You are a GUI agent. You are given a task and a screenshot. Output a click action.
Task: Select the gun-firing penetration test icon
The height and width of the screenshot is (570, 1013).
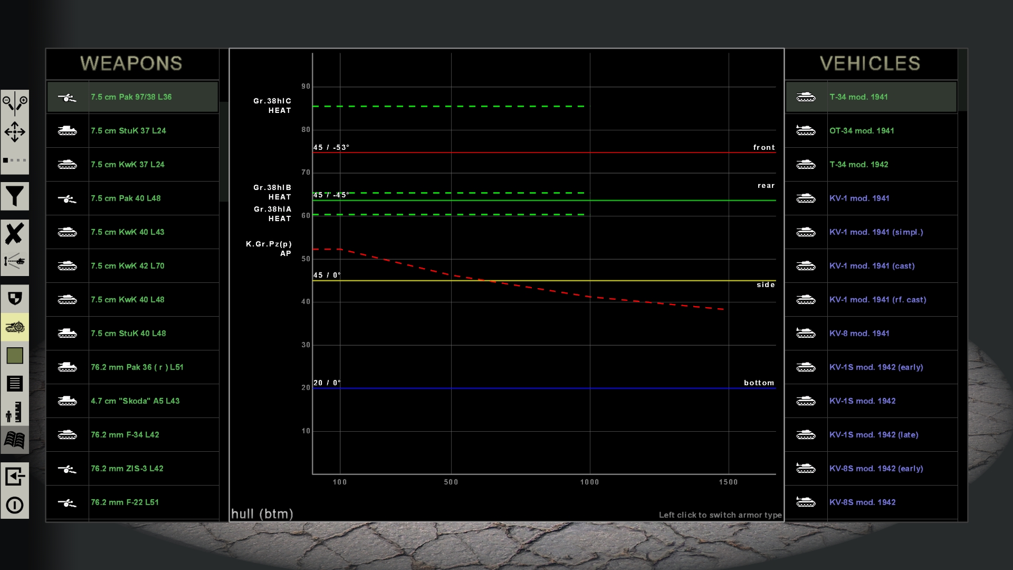click(x=15, y=262)
